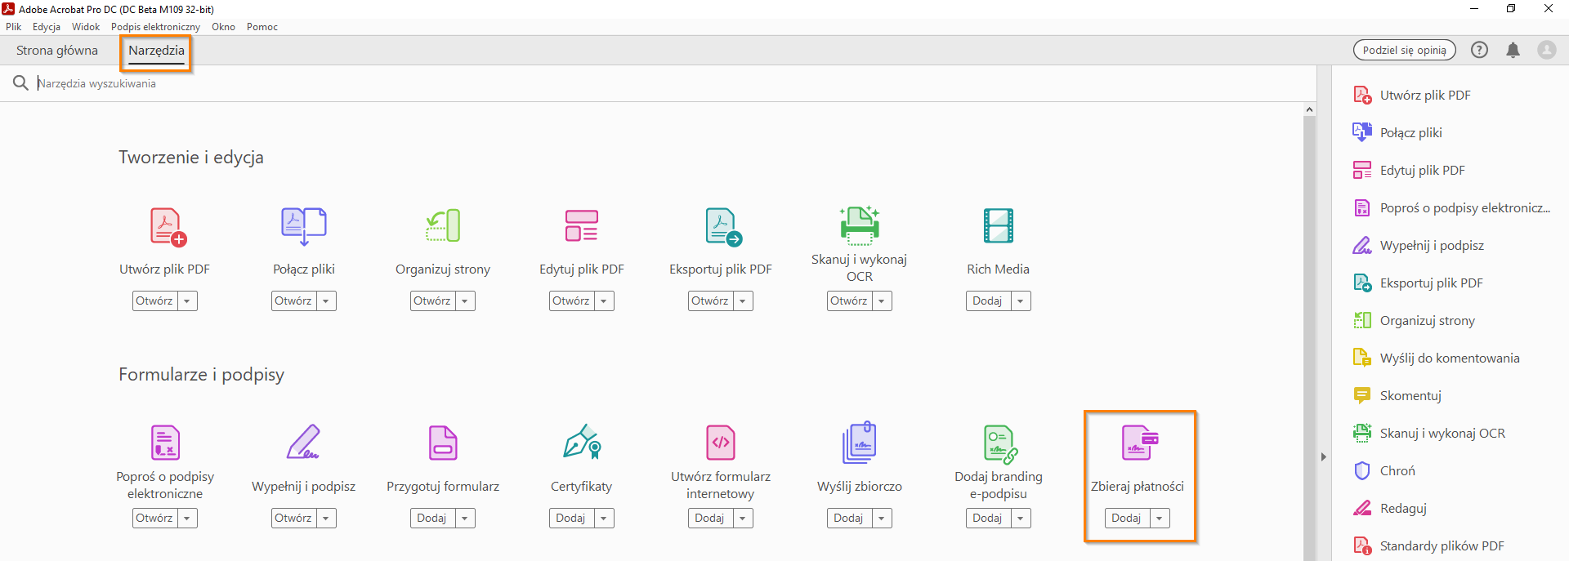Select Połącz pliki in the sidebar
The image size is (1569, 561).
[x=1397, y=132]
